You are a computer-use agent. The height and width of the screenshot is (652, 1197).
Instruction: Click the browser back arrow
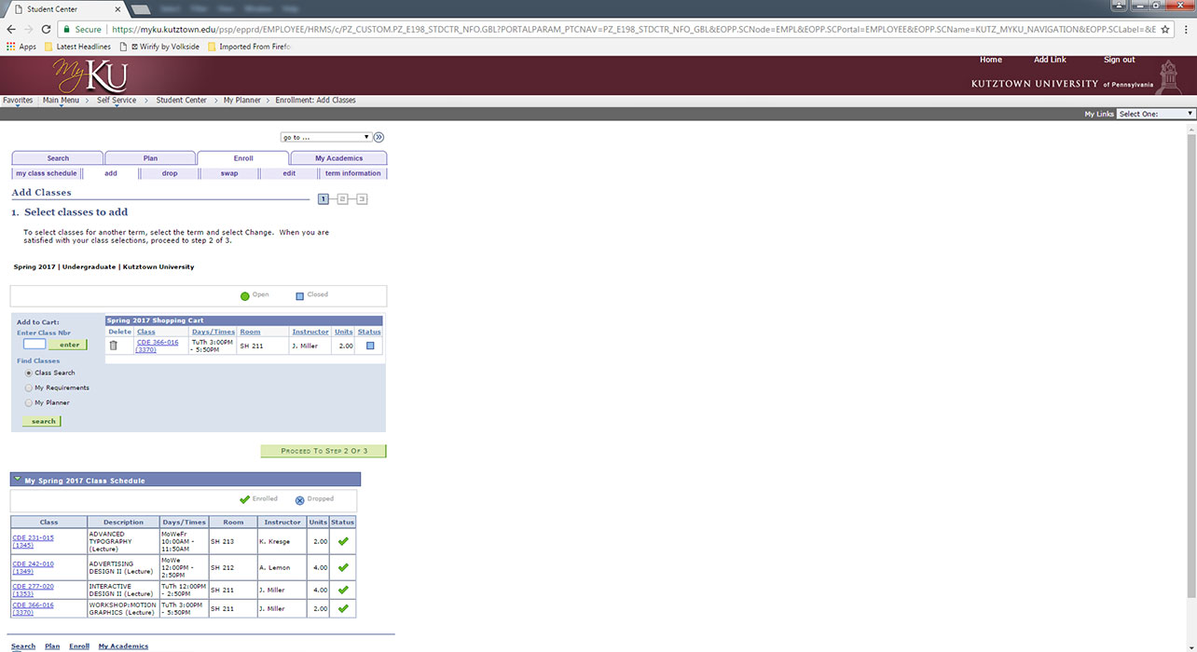click(10, 30)
